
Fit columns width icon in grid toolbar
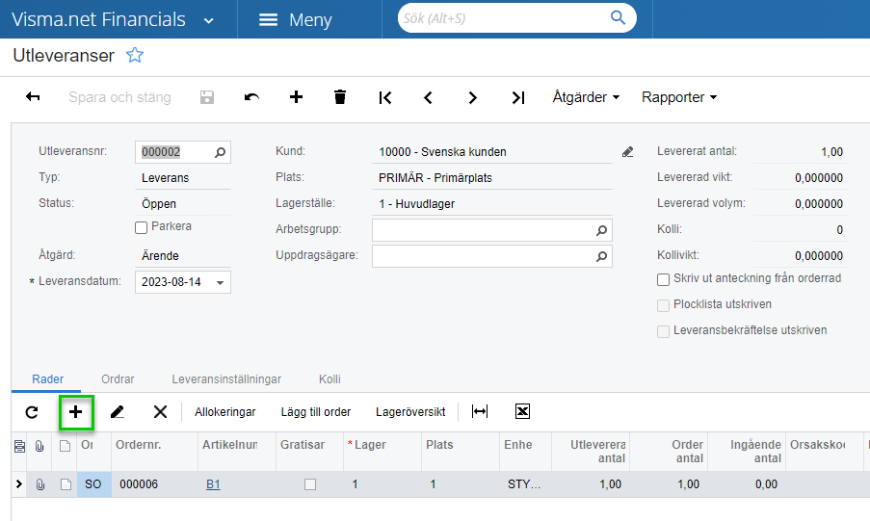tap(480, 411)
